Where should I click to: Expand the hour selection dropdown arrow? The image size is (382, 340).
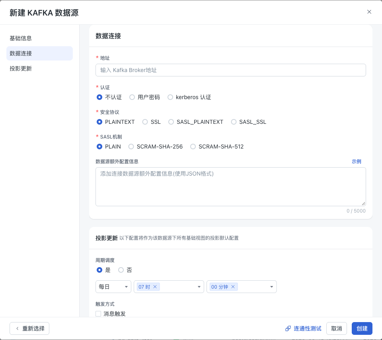(x=199, y=287)
